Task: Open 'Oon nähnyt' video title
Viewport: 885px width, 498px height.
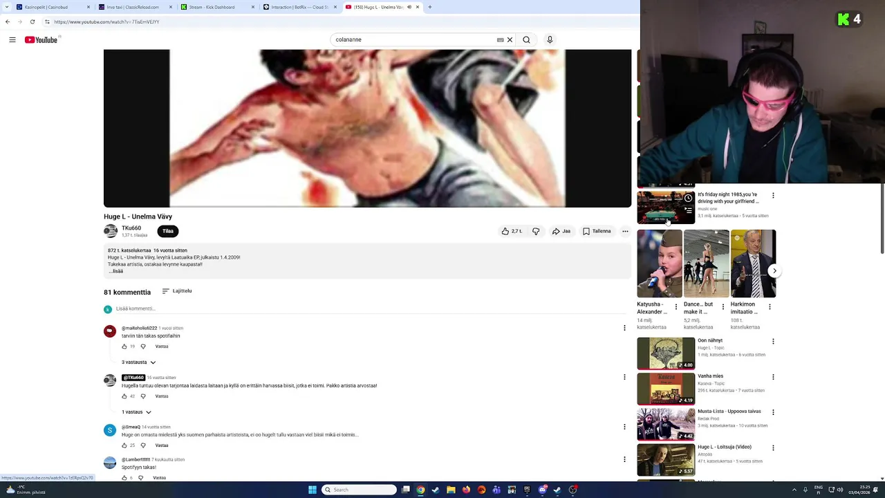Action: pos(710,341)
